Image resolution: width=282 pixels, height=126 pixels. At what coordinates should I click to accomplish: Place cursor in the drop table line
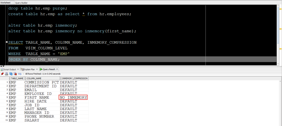(x=38, y=8)
